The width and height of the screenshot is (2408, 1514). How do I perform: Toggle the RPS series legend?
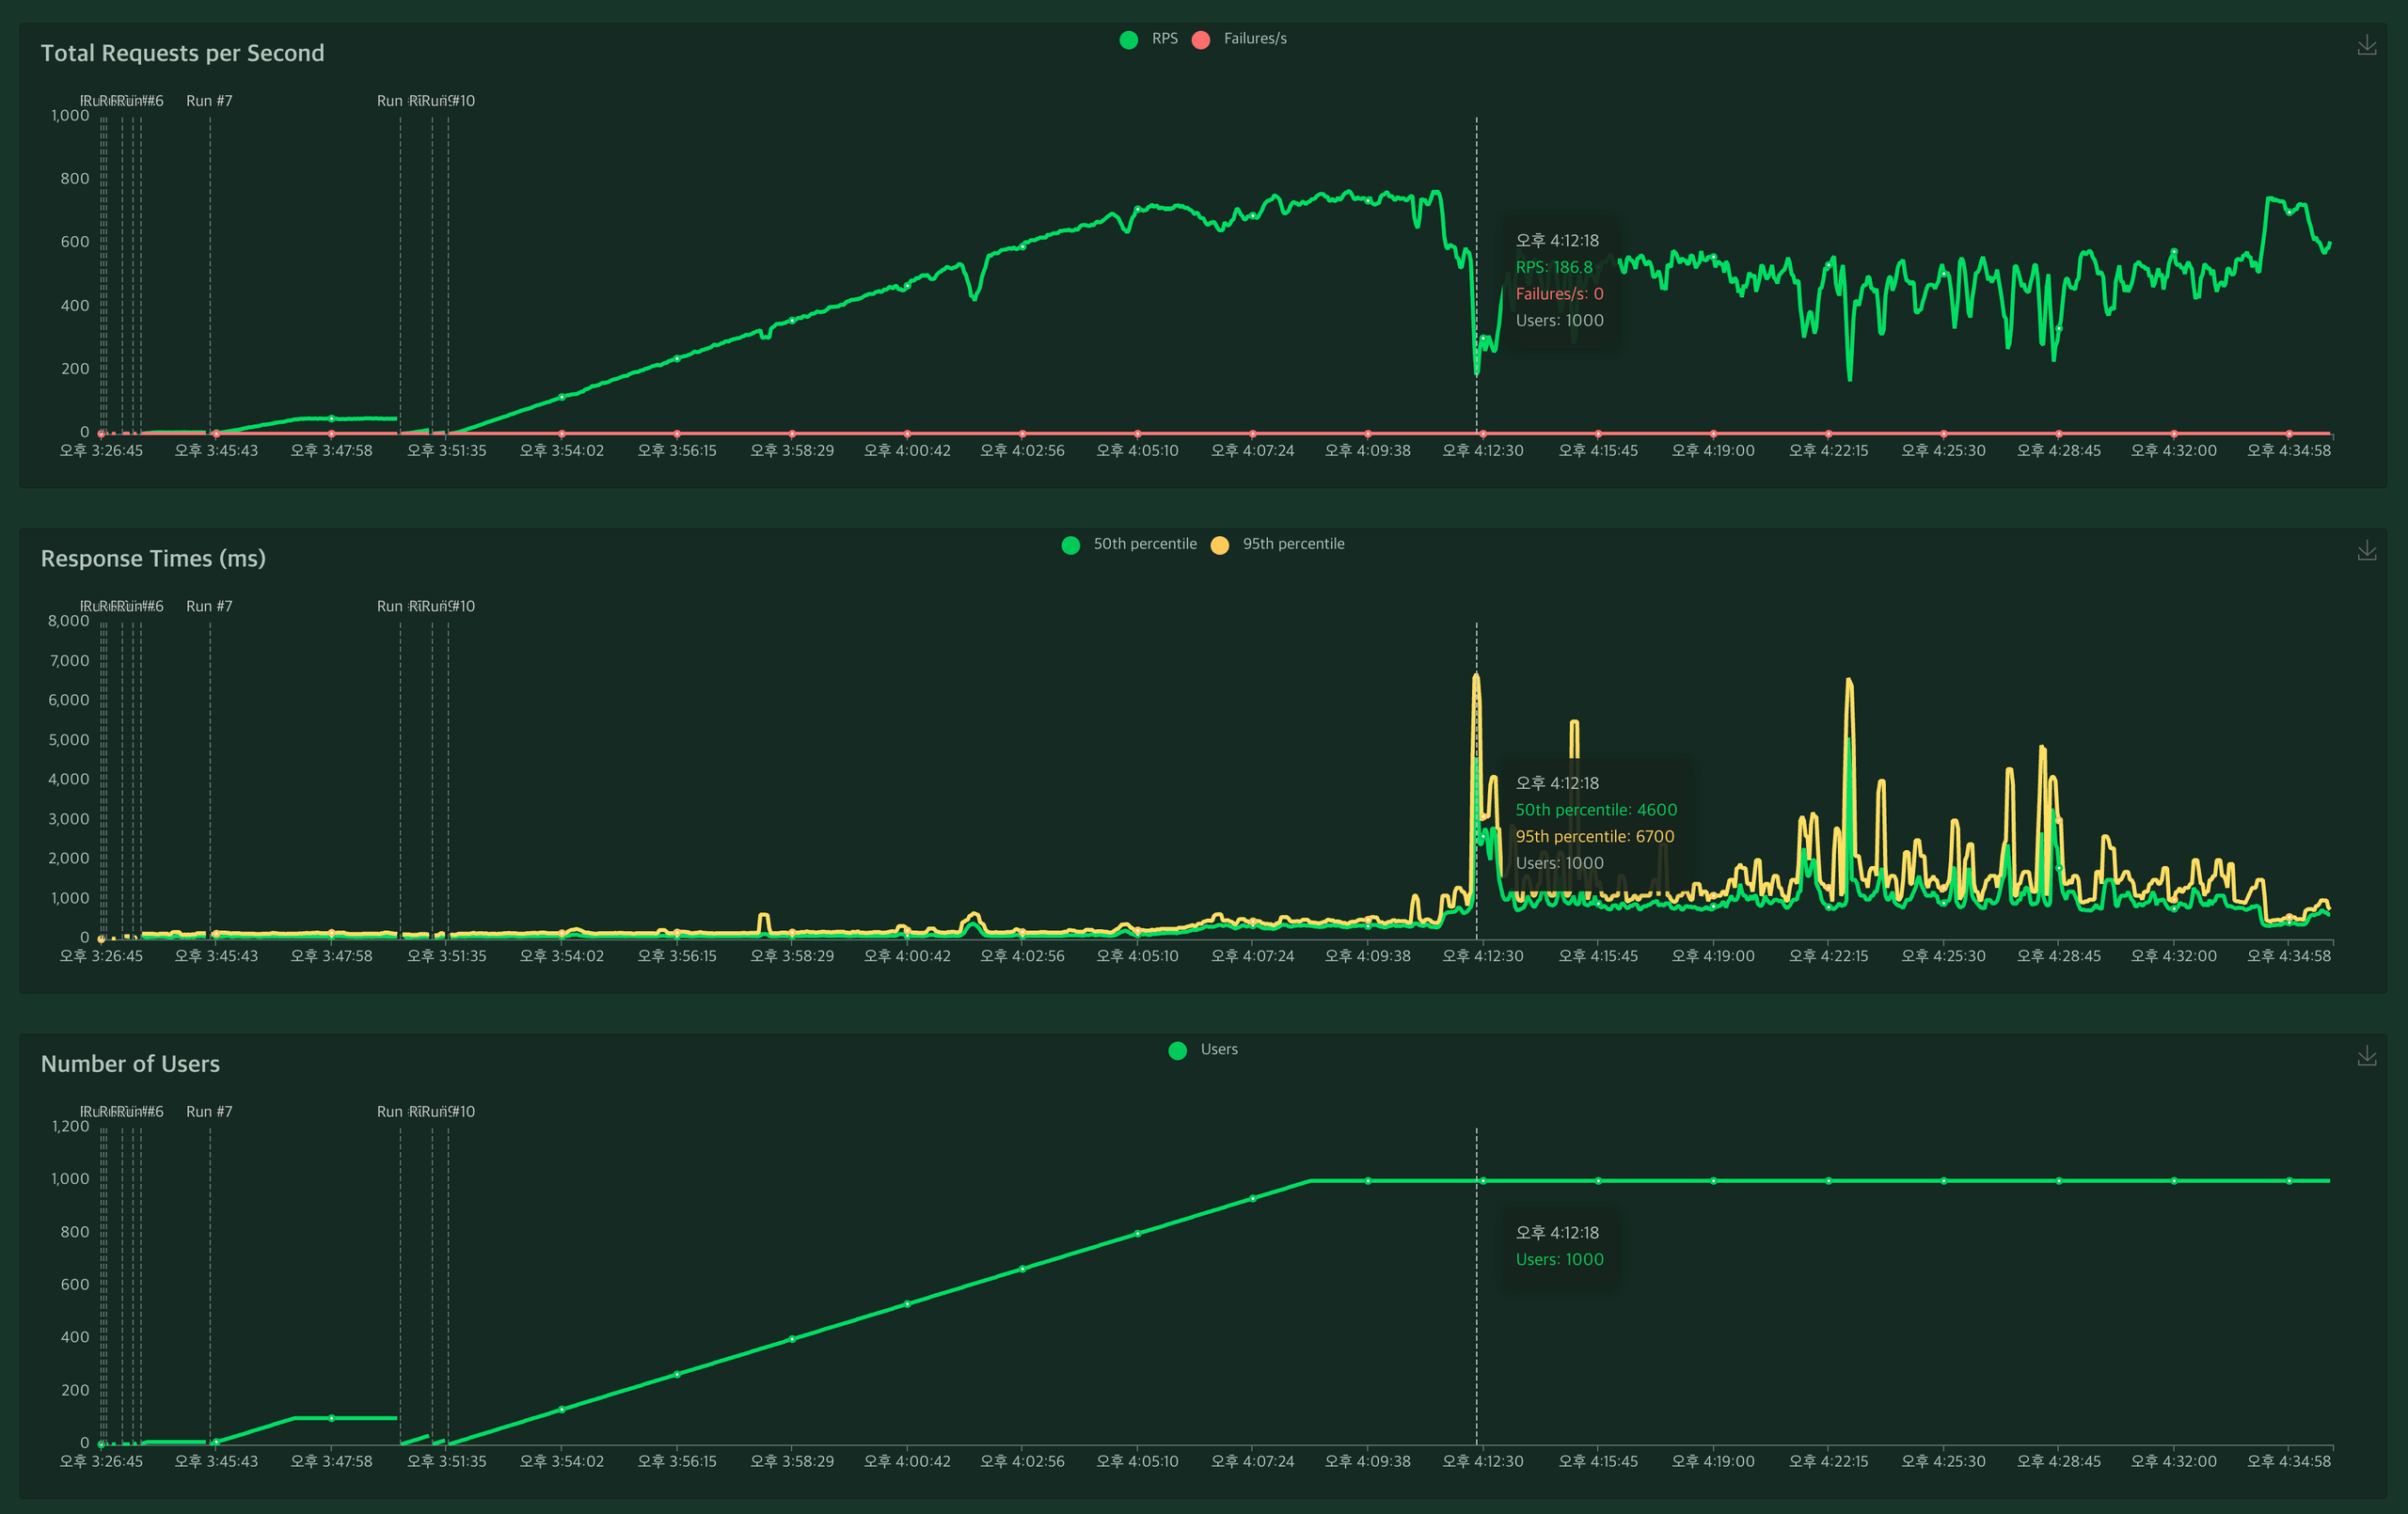[1164, 39]
